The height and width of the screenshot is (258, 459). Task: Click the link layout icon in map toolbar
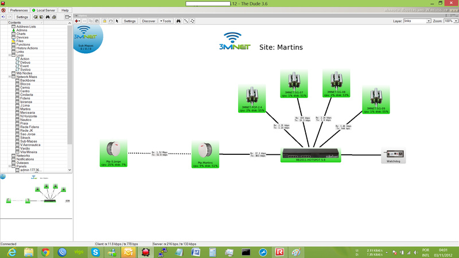(186, 21)
